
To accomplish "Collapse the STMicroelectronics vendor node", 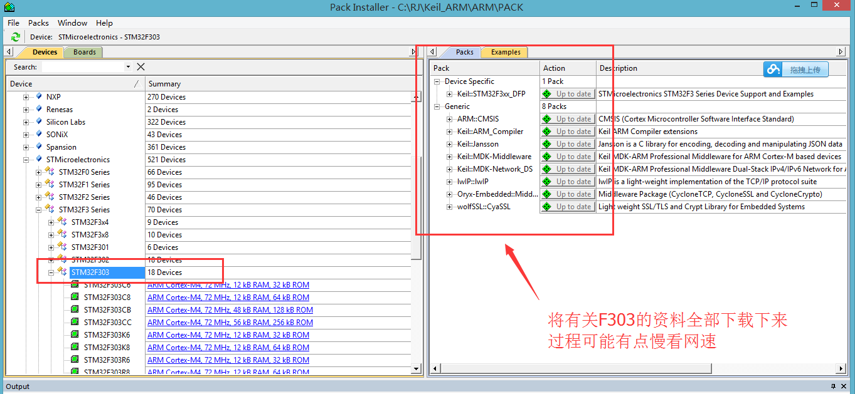I will pyautogui.click(x=26, y=160).
